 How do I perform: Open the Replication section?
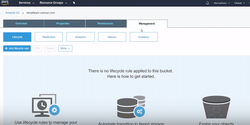[49, 37]
